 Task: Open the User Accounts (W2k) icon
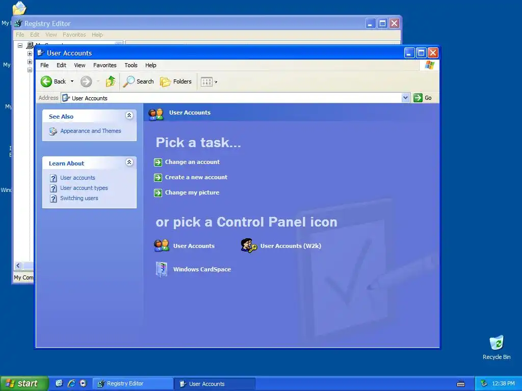coord(249,246)
